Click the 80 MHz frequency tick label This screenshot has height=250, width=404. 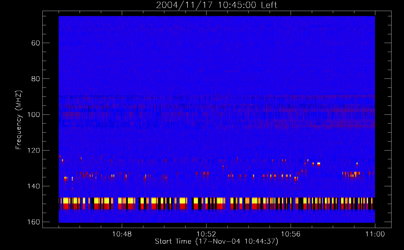35,79
